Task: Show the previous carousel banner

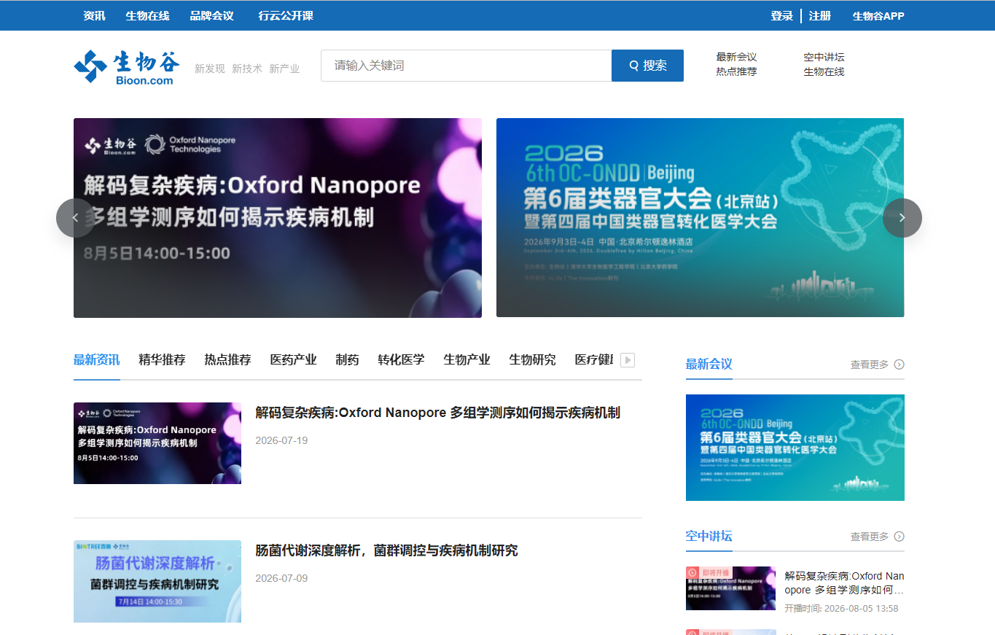Action: pos(76,218)
